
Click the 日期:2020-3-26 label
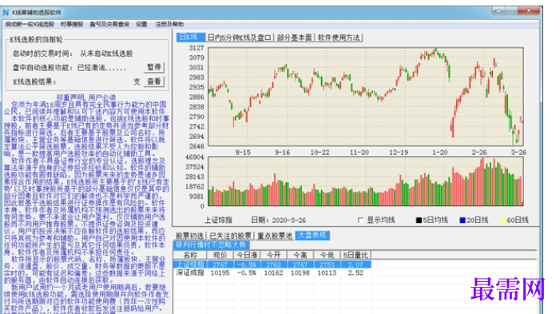click(x=279, y=220)
